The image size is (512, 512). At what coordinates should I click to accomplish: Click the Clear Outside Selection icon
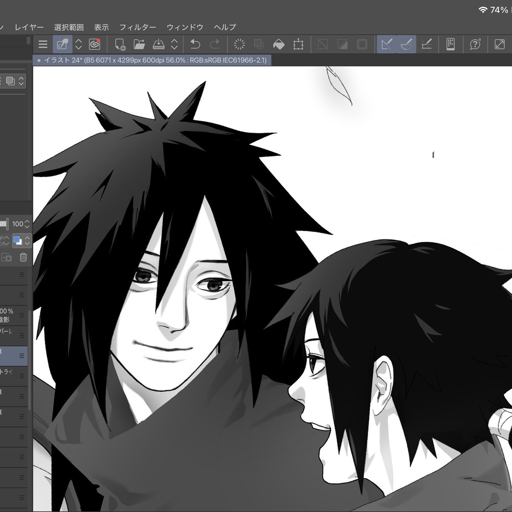pyautogui.click(x=259, y=44)
